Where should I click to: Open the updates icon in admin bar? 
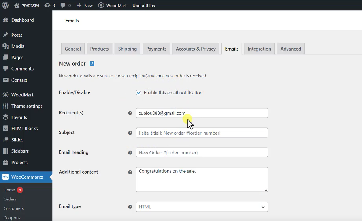click(48, 5)
